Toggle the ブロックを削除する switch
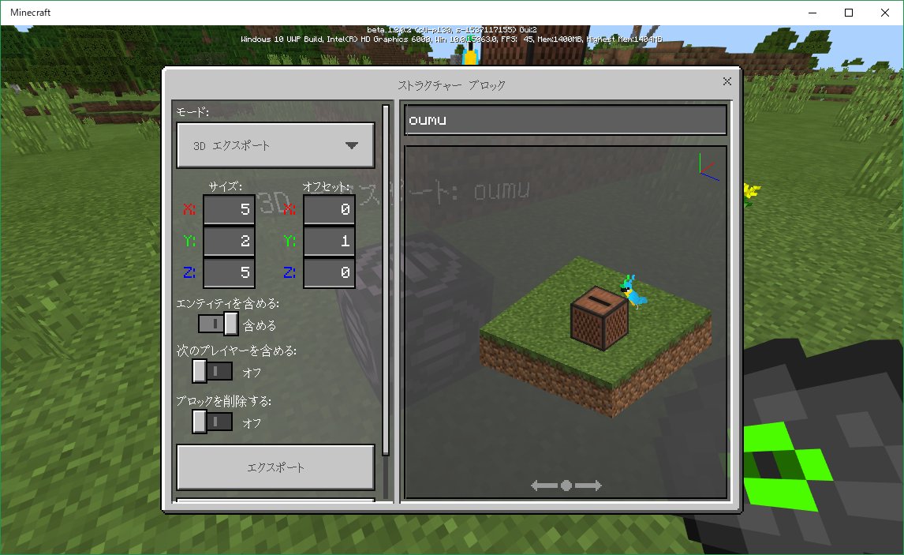 click(213, 422)
